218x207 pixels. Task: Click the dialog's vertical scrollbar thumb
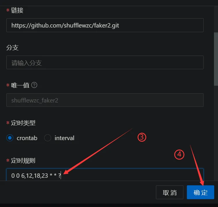216,59
